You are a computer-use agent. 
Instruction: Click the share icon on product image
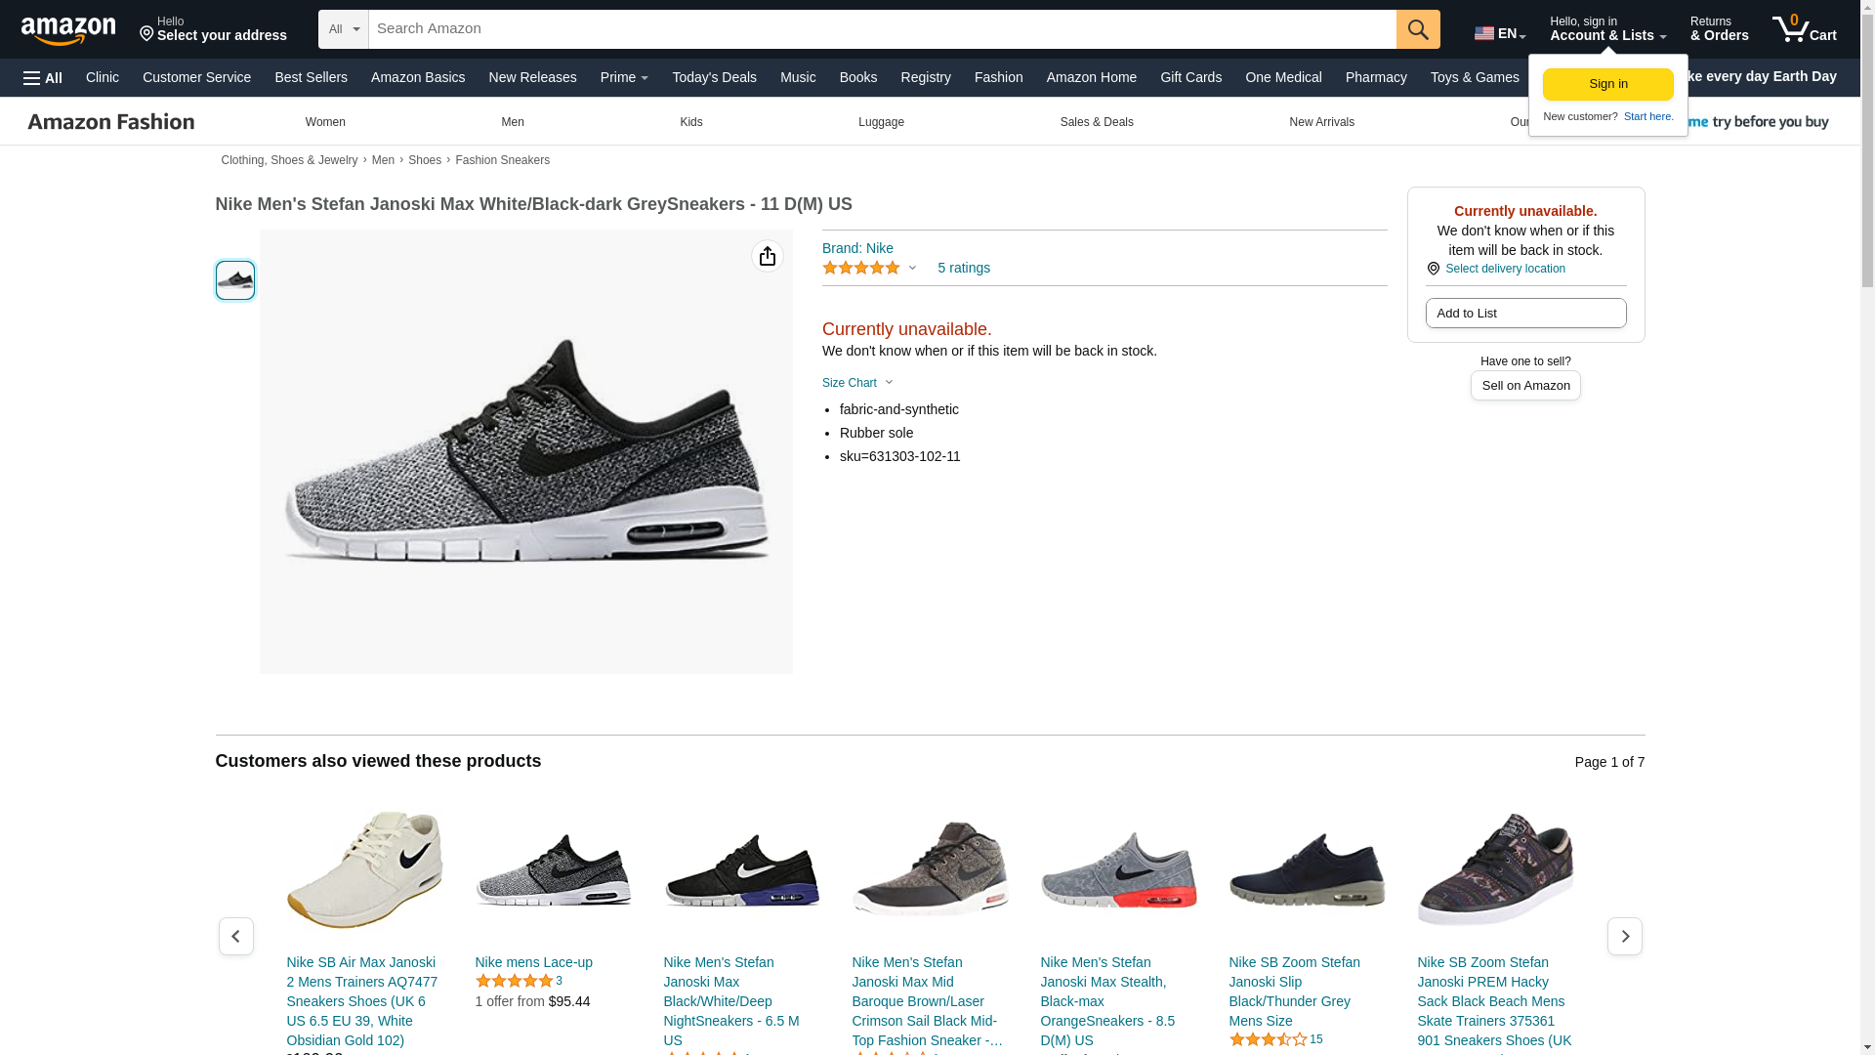(x=768, y=256)
